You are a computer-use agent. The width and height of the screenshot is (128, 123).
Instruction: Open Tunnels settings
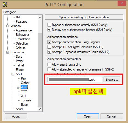[26, 100]
